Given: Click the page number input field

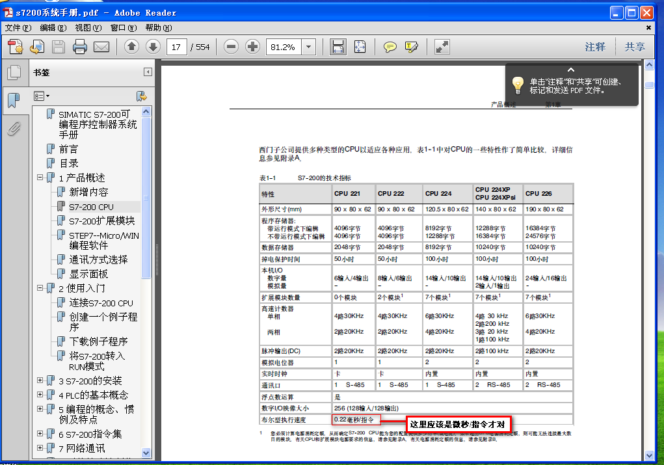Looking at the screenshot, I should point(177,47).
